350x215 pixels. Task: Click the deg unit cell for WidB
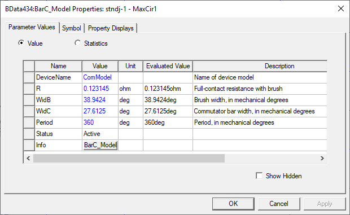(130, 100)
